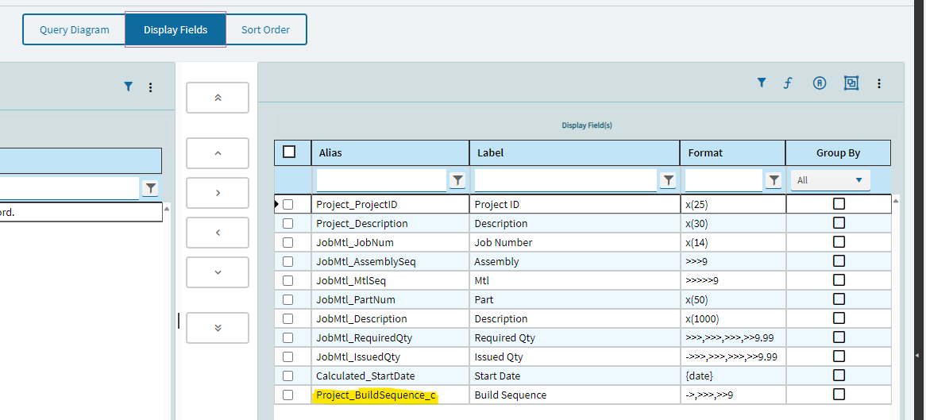Check the row checkbox for JobMtl_PartNum
926x420 pixels.
pyautogui.click(x=287, y=299)
